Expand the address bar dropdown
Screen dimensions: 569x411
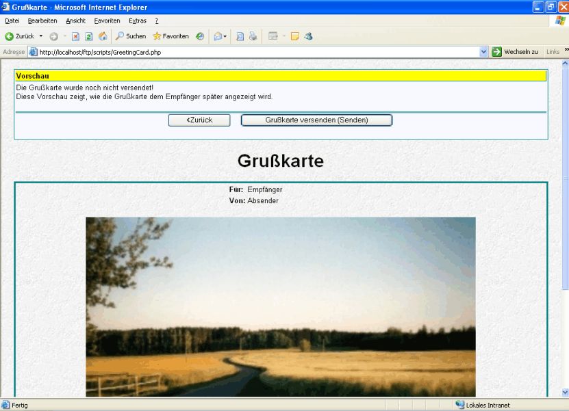tap(483, 52)
